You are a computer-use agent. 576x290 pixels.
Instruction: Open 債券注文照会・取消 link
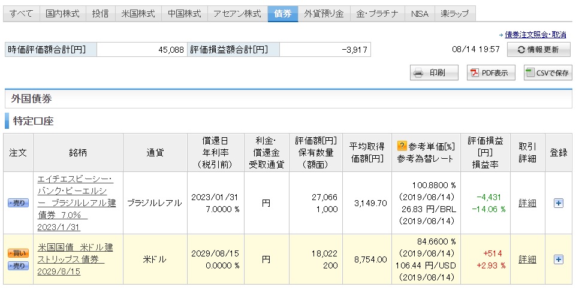535,35
